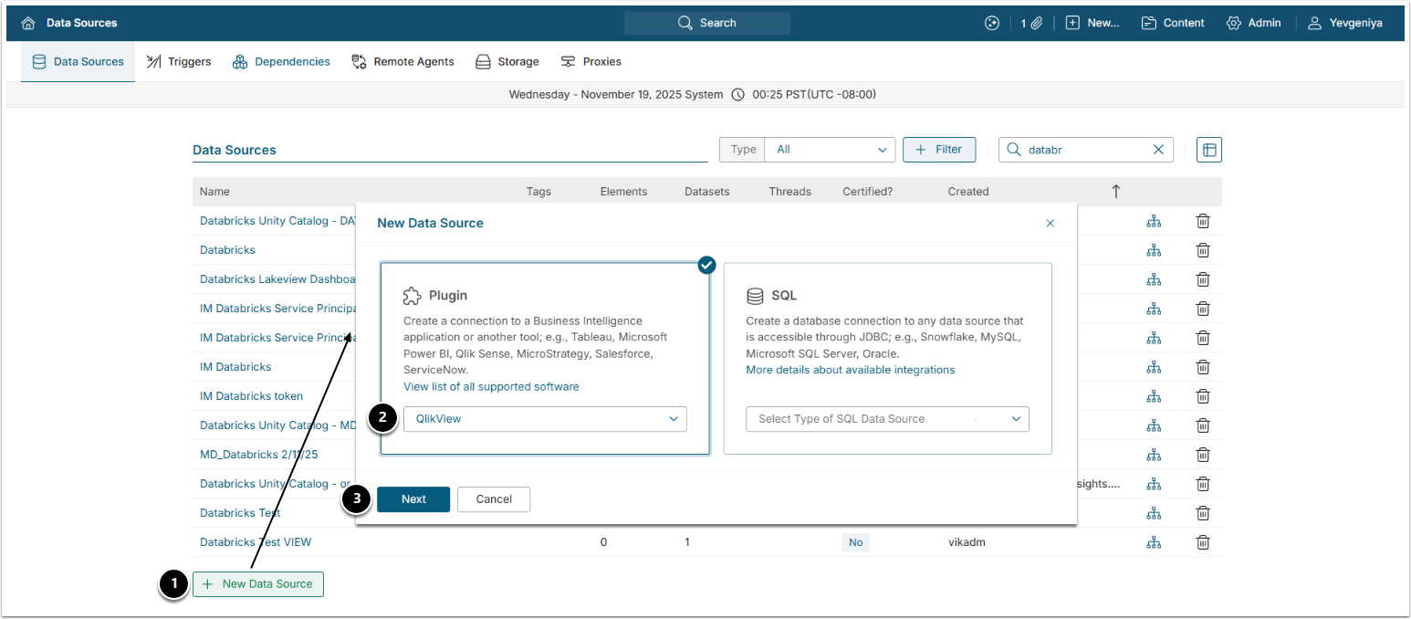
Task: Click the table column settings icon
Action: pyautogui.click(x=1208, y=150)
